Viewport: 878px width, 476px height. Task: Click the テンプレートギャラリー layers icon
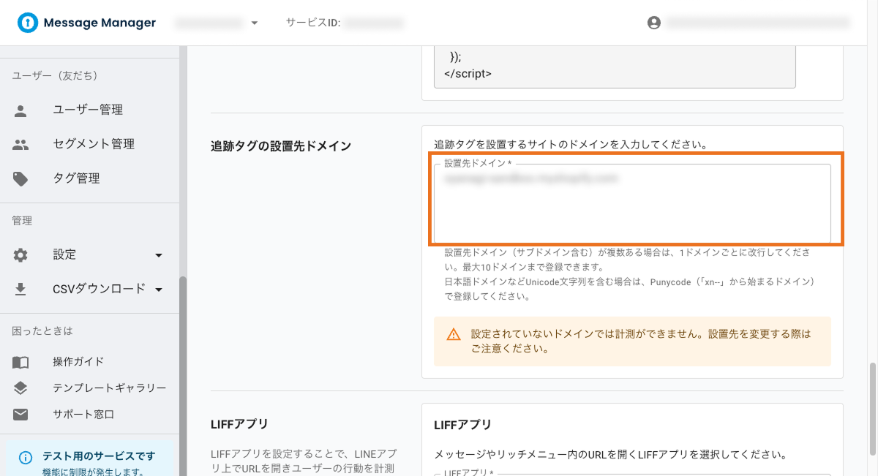tap(20, 388)
